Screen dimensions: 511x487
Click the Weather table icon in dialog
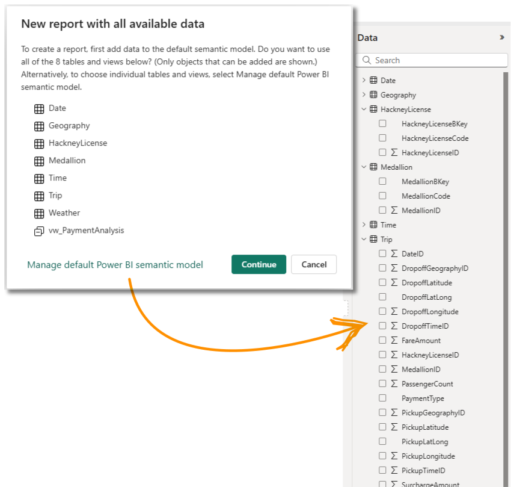click(39, 214)
